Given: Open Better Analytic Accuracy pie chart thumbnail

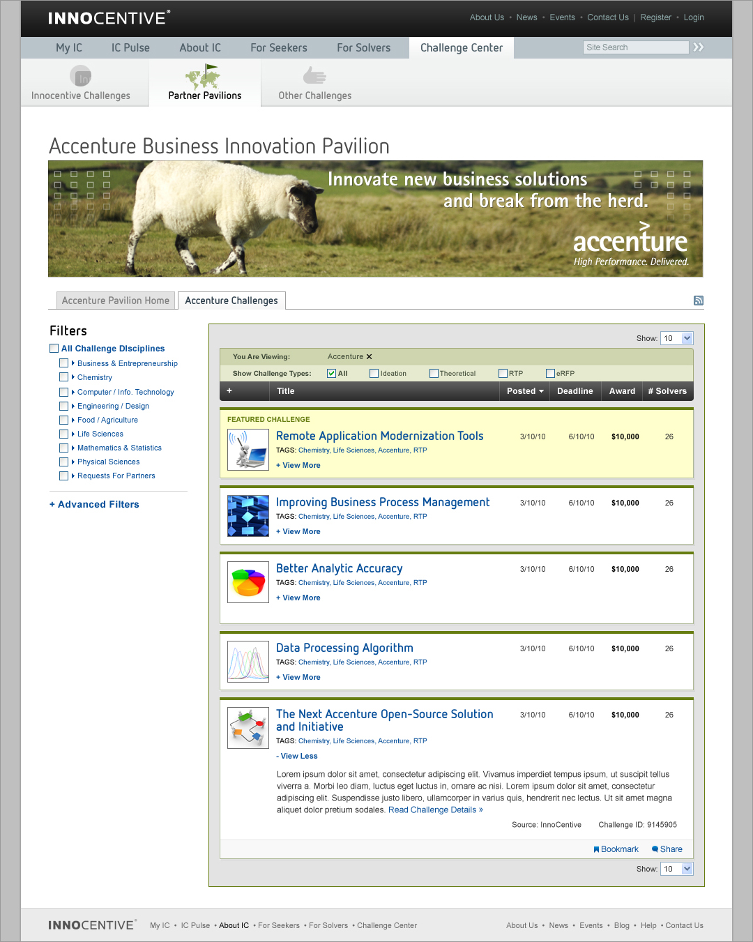Looking at the screenshot, I should click(248, 582).
